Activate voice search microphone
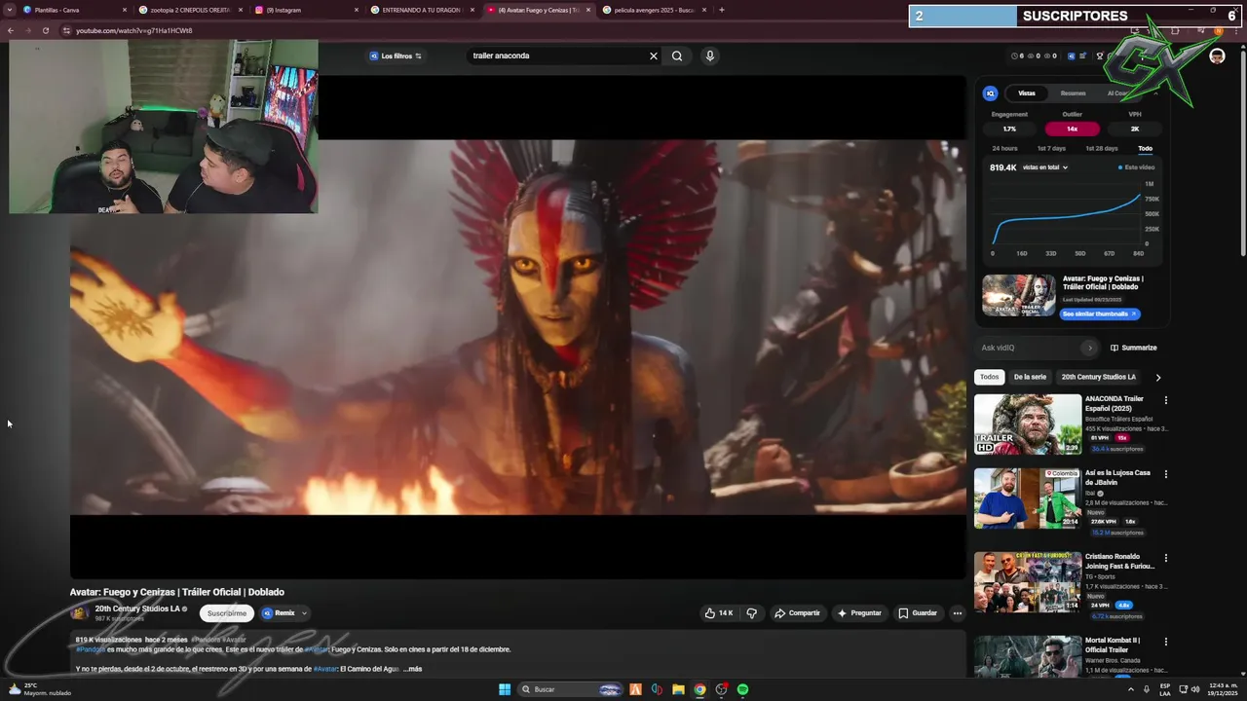The image size is (1247, 701). (710, 55)
